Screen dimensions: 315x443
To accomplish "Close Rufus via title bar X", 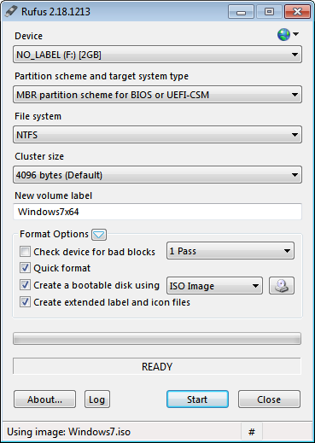I will coord(297,12).
